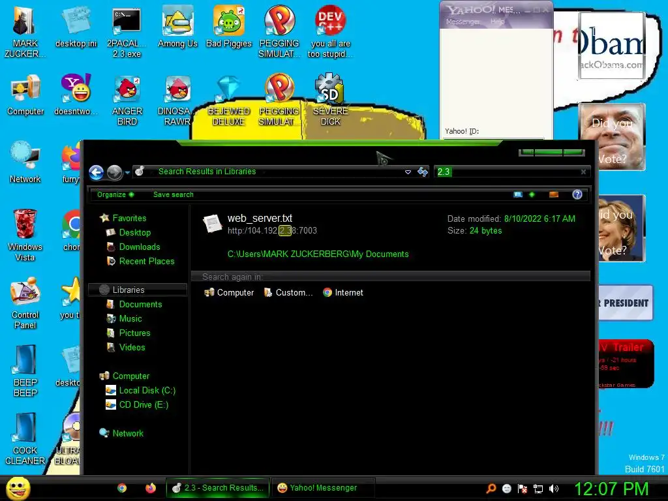668x501 pixels.
Task: Change view using the view icon
Action: pos(518,194)
